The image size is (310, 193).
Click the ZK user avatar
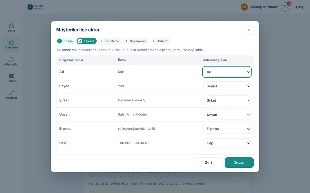tap(244, 7)
